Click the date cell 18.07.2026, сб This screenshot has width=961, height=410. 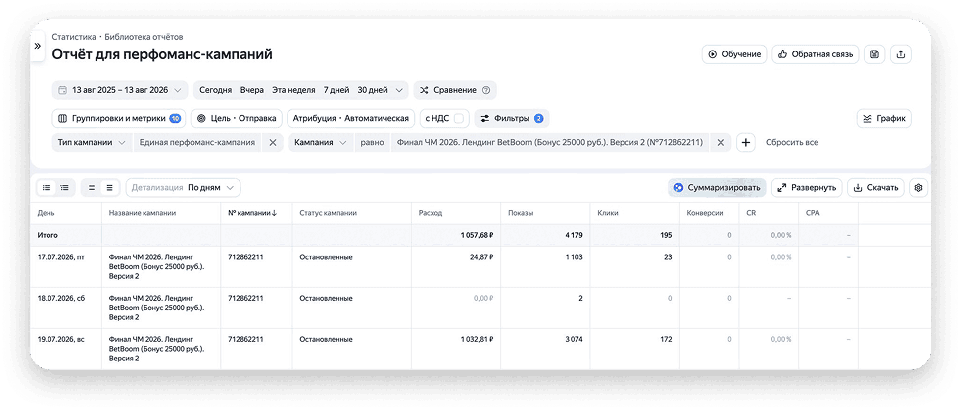pyautogui.click(x=61, y=299)
